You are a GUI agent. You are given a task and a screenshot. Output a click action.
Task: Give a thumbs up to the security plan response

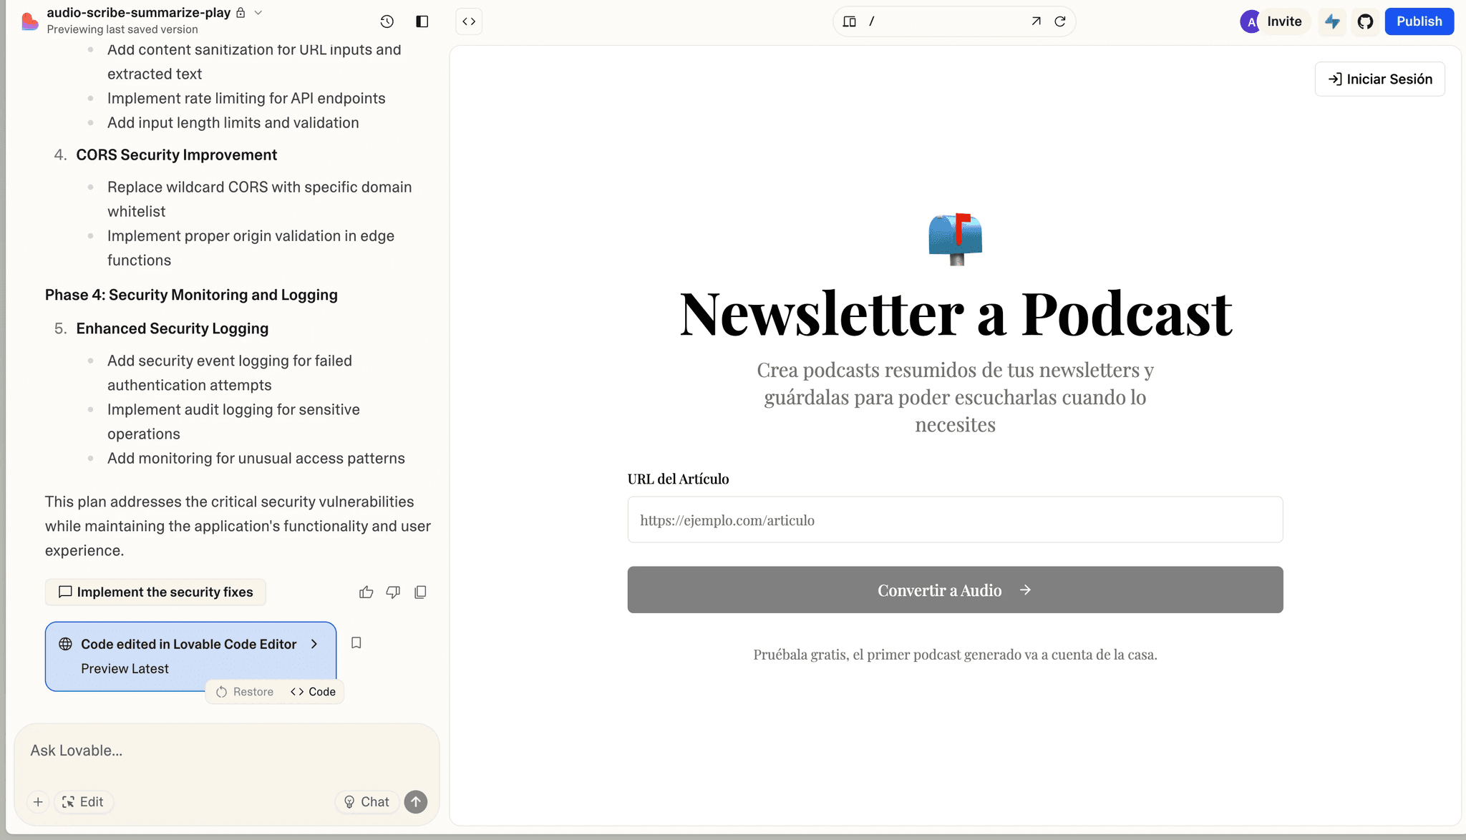pyautogui.click(x=366, y=592)
